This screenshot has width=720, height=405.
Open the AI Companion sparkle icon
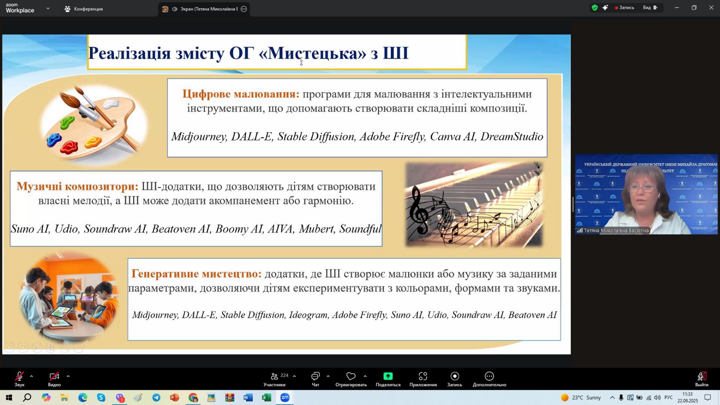[x=605, y=8]
